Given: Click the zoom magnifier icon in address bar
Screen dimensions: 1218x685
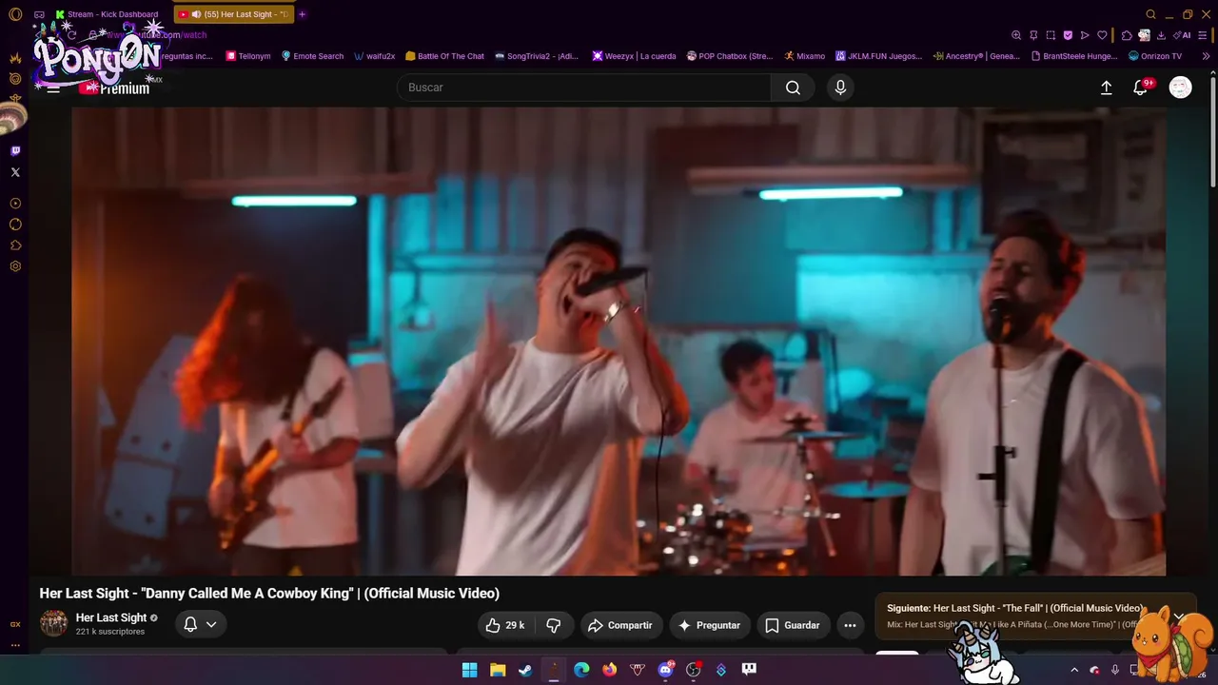Looking at the screenshot, I should pyautogui.click(x=1016, y=35).
